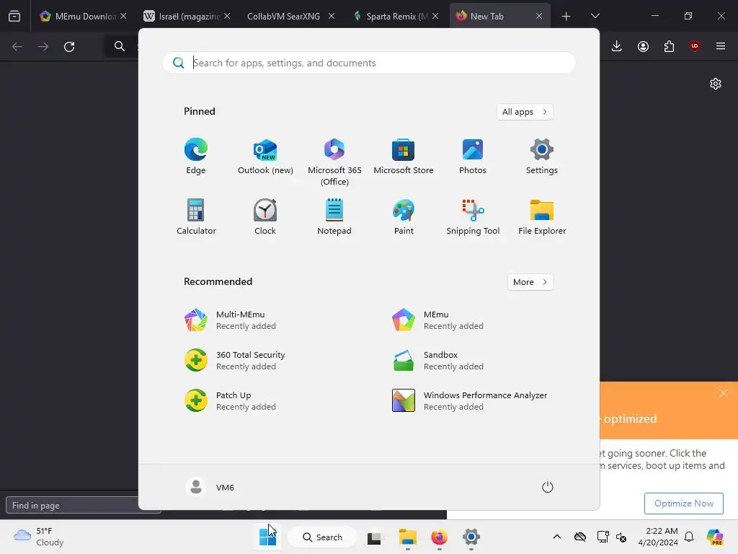The height and width of the screenshot is (554, 738).
Task: Switch to the MEmu Download tab
Action: [x=84, y=16]
